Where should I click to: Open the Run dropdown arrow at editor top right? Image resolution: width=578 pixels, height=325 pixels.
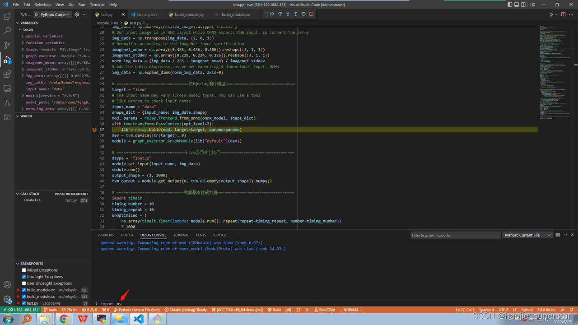[x=556, y=14]
